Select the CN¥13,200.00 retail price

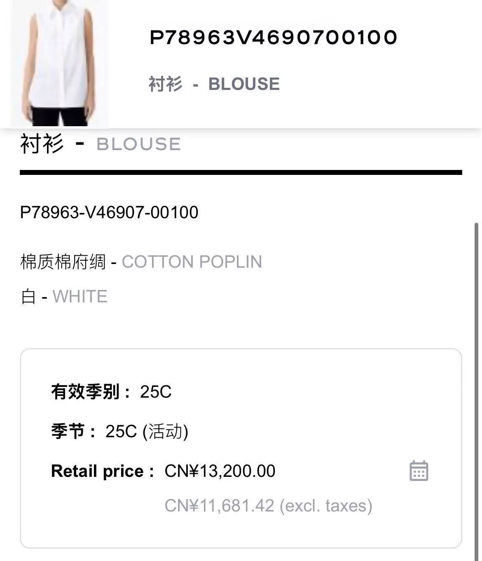(220, 471)
